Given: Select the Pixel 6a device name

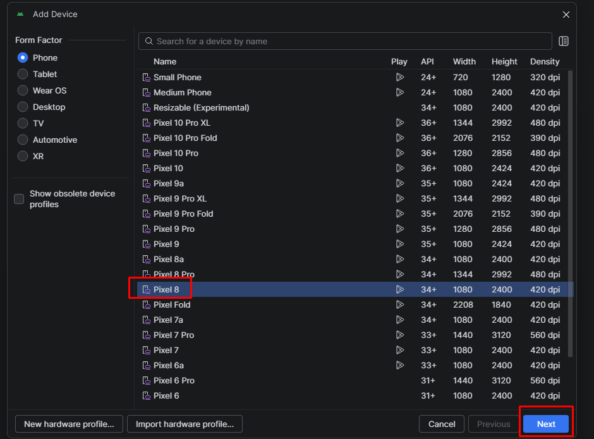Looking at the screenshot, I should [169, 365].
